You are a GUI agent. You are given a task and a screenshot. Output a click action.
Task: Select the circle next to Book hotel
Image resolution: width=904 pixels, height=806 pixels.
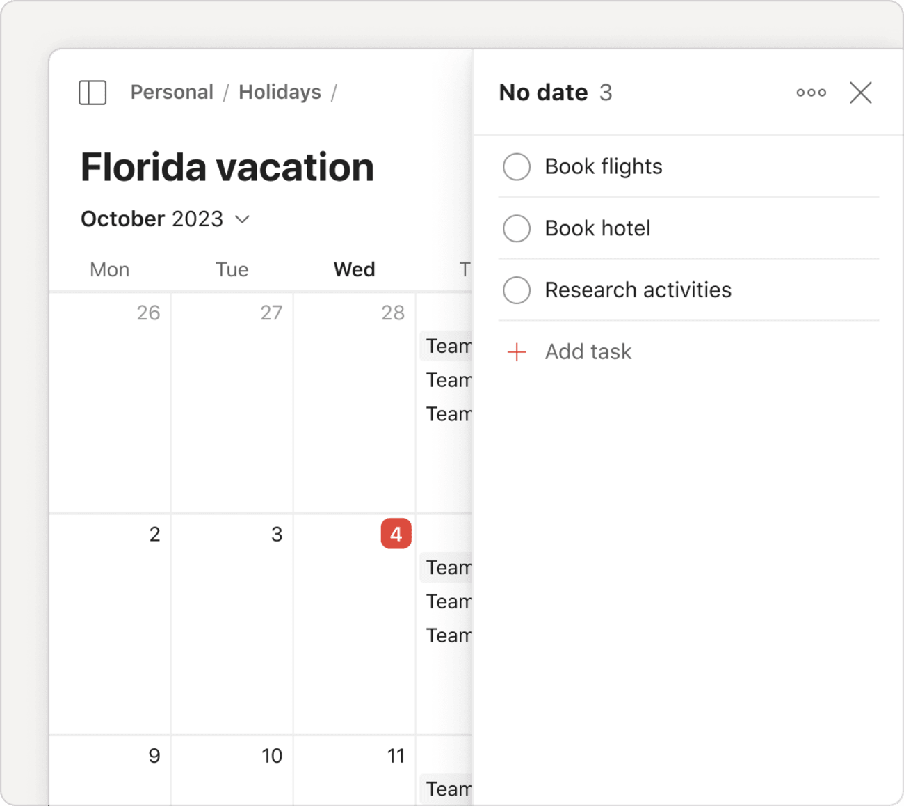coord(516,228)
